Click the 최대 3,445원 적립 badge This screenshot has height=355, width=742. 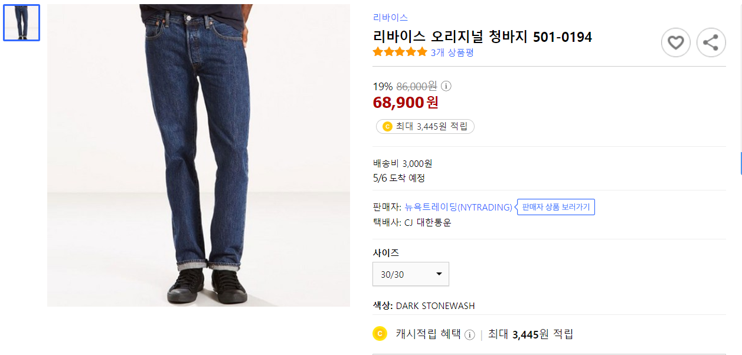[425, 126]
